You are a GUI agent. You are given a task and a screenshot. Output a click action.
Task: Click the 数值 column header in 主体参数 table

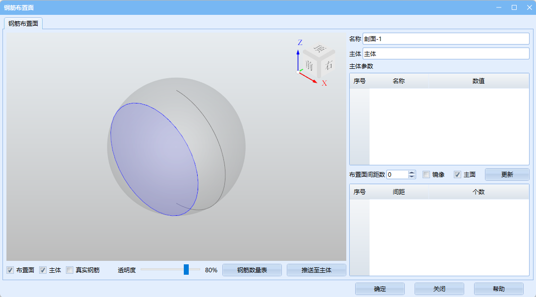[478, 81]
